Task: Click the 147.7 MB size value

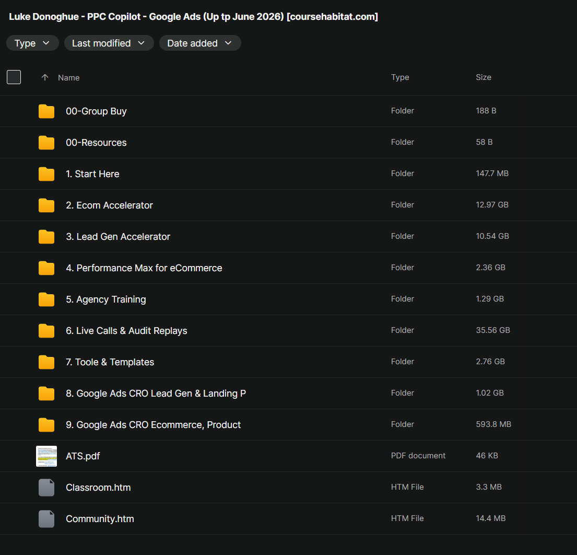Action: pos(492,174)
